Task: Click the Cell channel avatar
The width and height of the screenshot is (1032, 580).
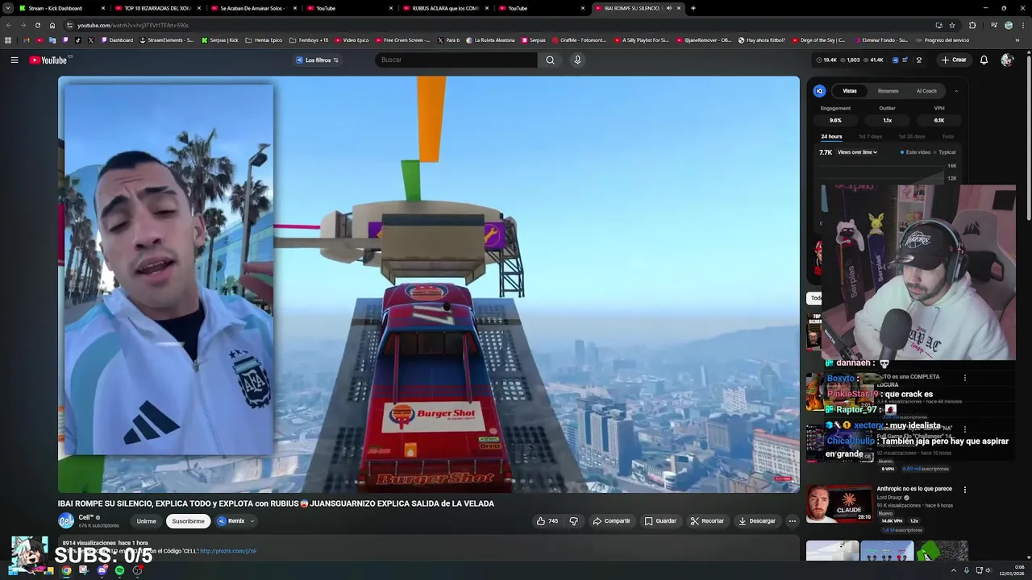Action: pos(66,521)
